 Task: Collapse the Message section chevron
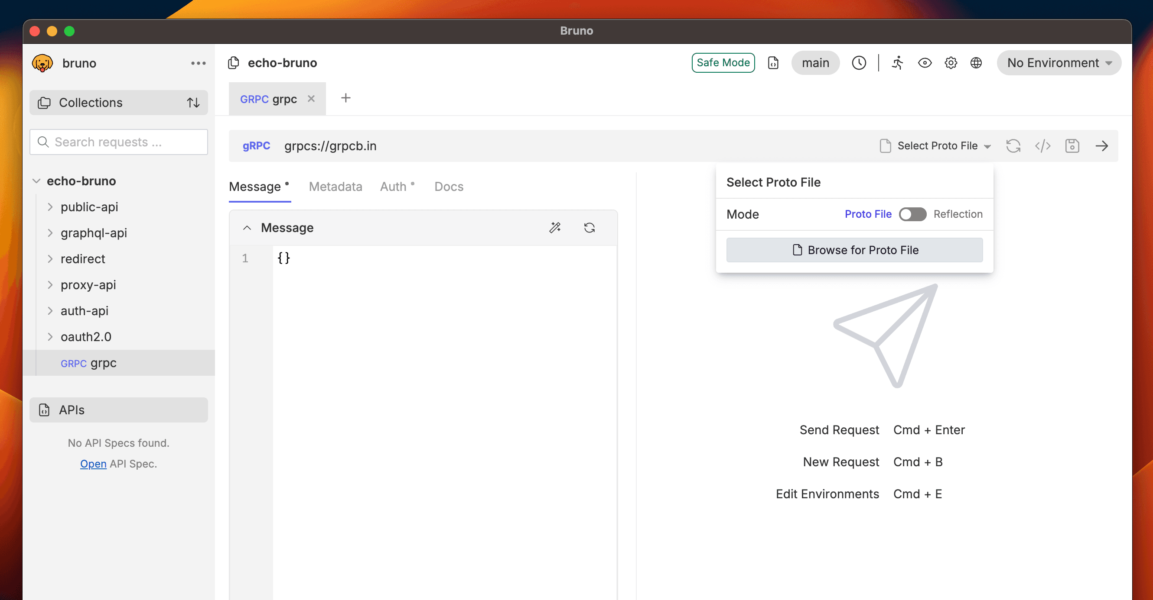(247, 228)
